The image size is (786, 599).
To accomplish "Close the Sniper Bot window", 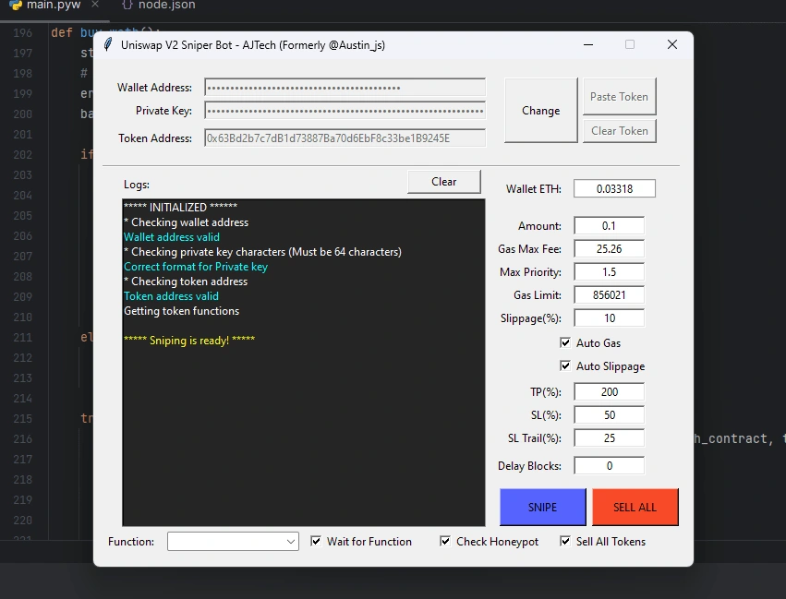I will point(671,44).
